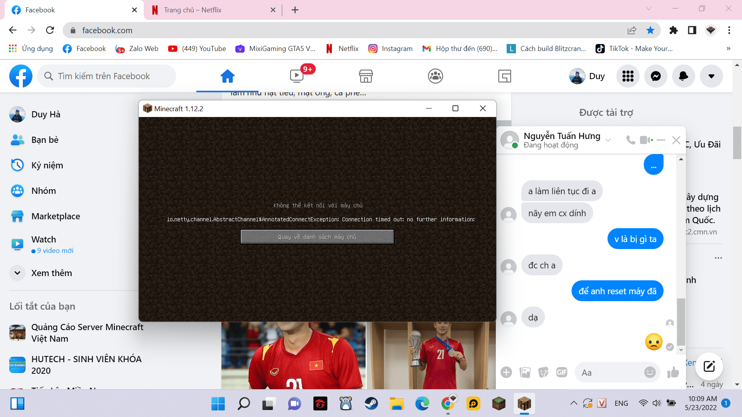Start a voice call with Nguyễn Tuấn Hưng
The image size is (742, 417).
tap(630, 140)
